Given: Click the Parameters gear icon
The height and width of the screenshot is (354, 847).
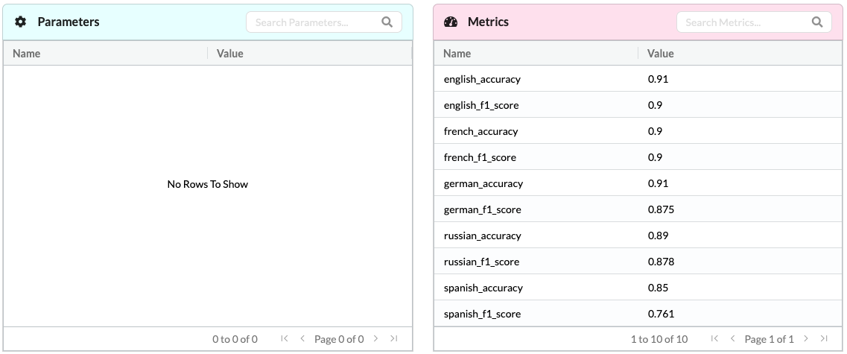Looking at the screenshot, I should click(21, 22).
